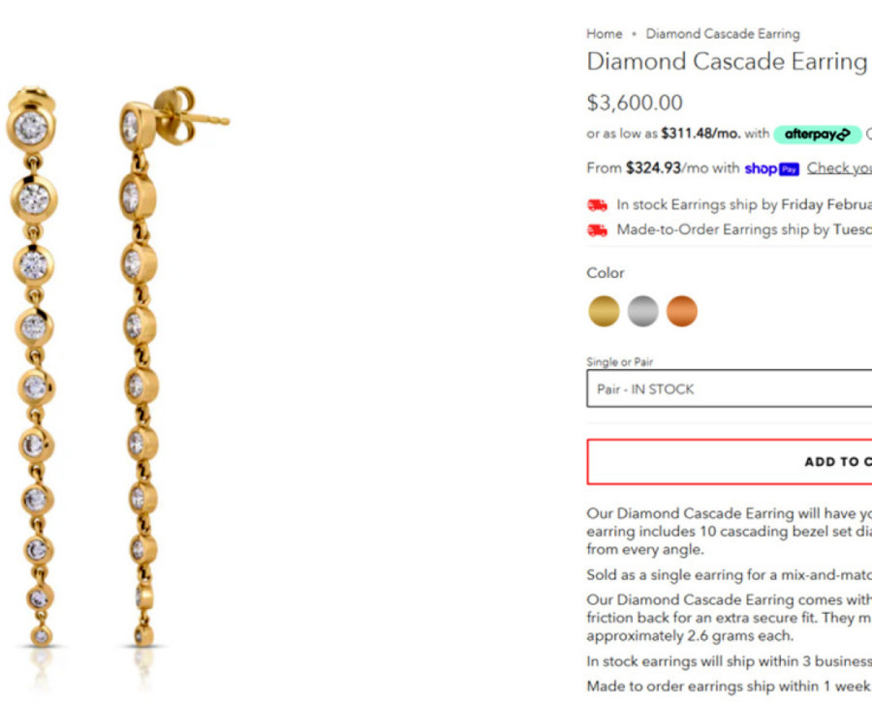Click the Afterpay logo badge
Image resolution: width=872 pixels, height=705 pixels.
coord(817,134)
